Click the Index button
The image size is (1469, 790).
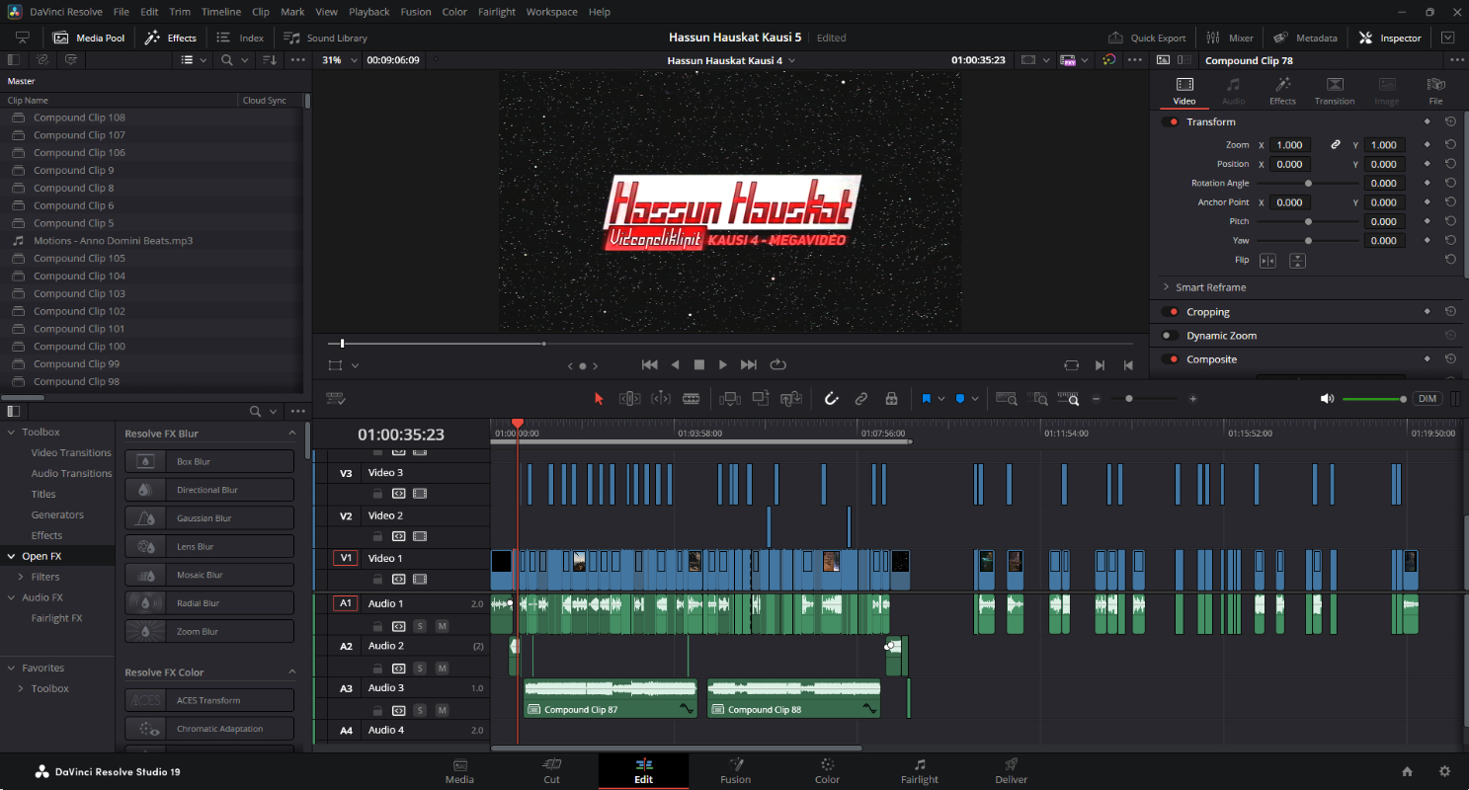tap(240, 38)
